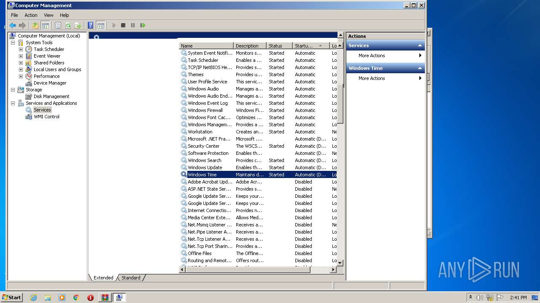This screenshot has height=303, width=540.
Task: Click the Export List toolbar icon
Action: pos(78,25)
